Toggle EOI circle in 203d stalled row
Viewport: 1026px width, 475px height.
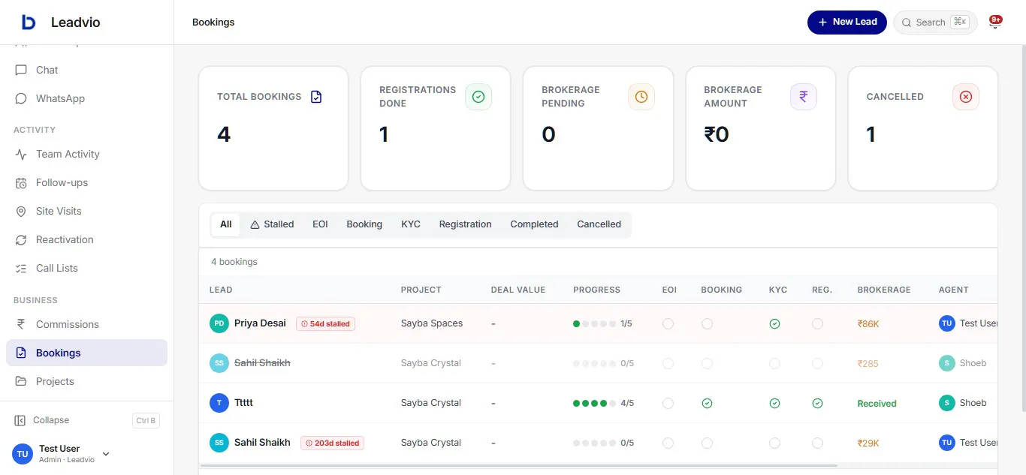pos(668,443)
